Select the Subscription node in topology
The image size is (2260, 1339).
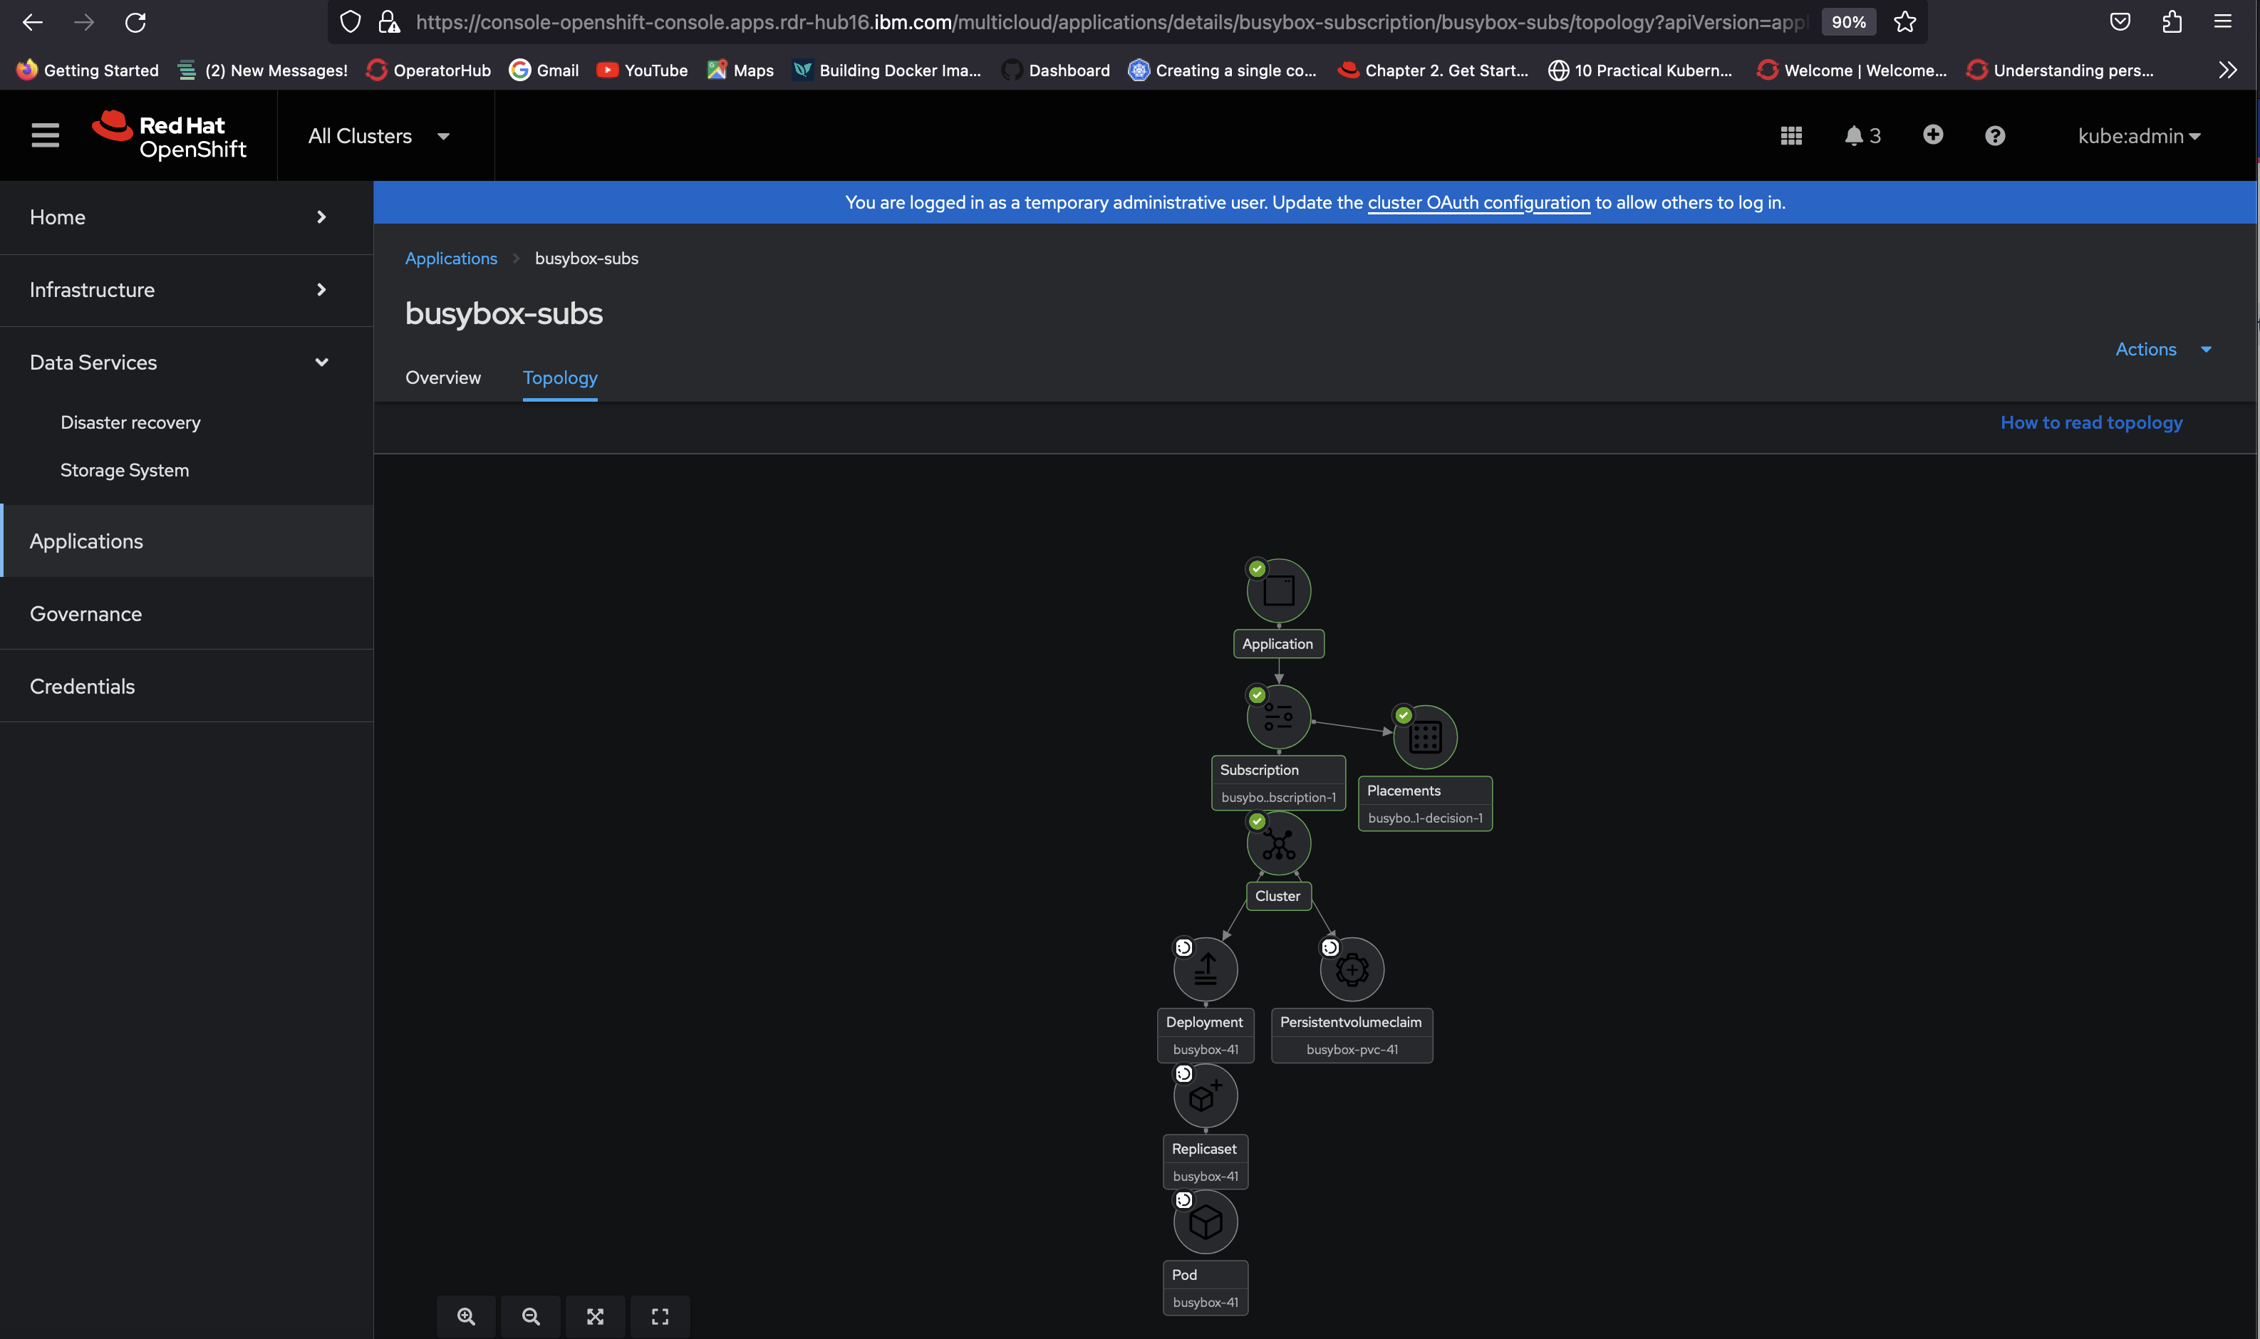coord(1278,717)
